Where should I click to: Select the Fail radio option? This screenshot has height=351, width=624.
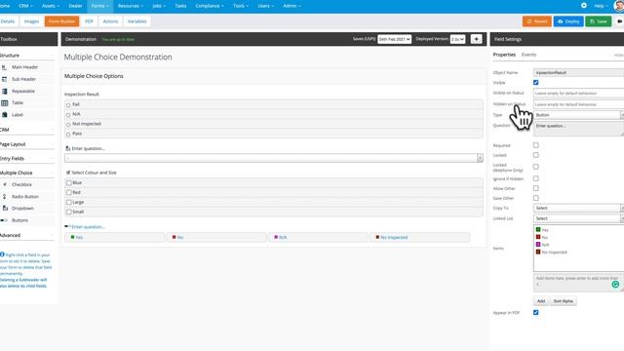(x=68, y=105)
